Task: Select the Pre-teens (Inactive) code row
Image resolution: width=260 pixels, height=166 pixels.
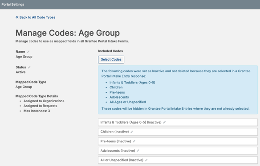Action: coord(178,141)
